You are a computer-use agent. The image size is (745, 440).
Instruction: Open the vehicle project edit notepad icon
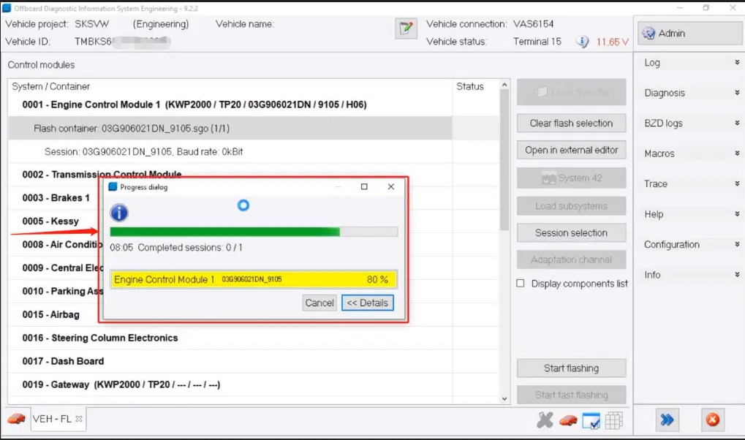point(406,29)
